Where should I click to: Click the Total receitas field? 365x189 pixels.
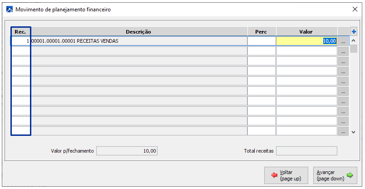pyautogui.click(x=306, y=151)
